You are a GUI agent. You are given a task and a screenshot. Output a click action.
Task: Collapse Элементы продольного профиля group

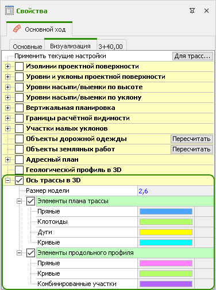click(x=19, y=253)
